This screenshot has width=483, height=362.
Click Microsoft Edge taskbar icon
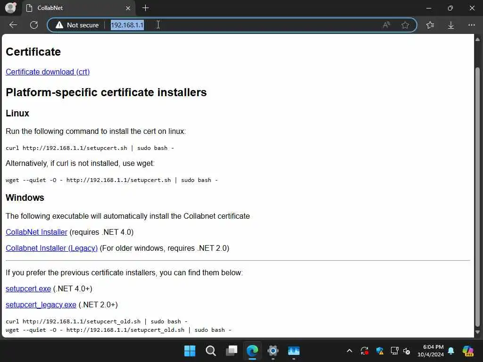coord(252,351)
